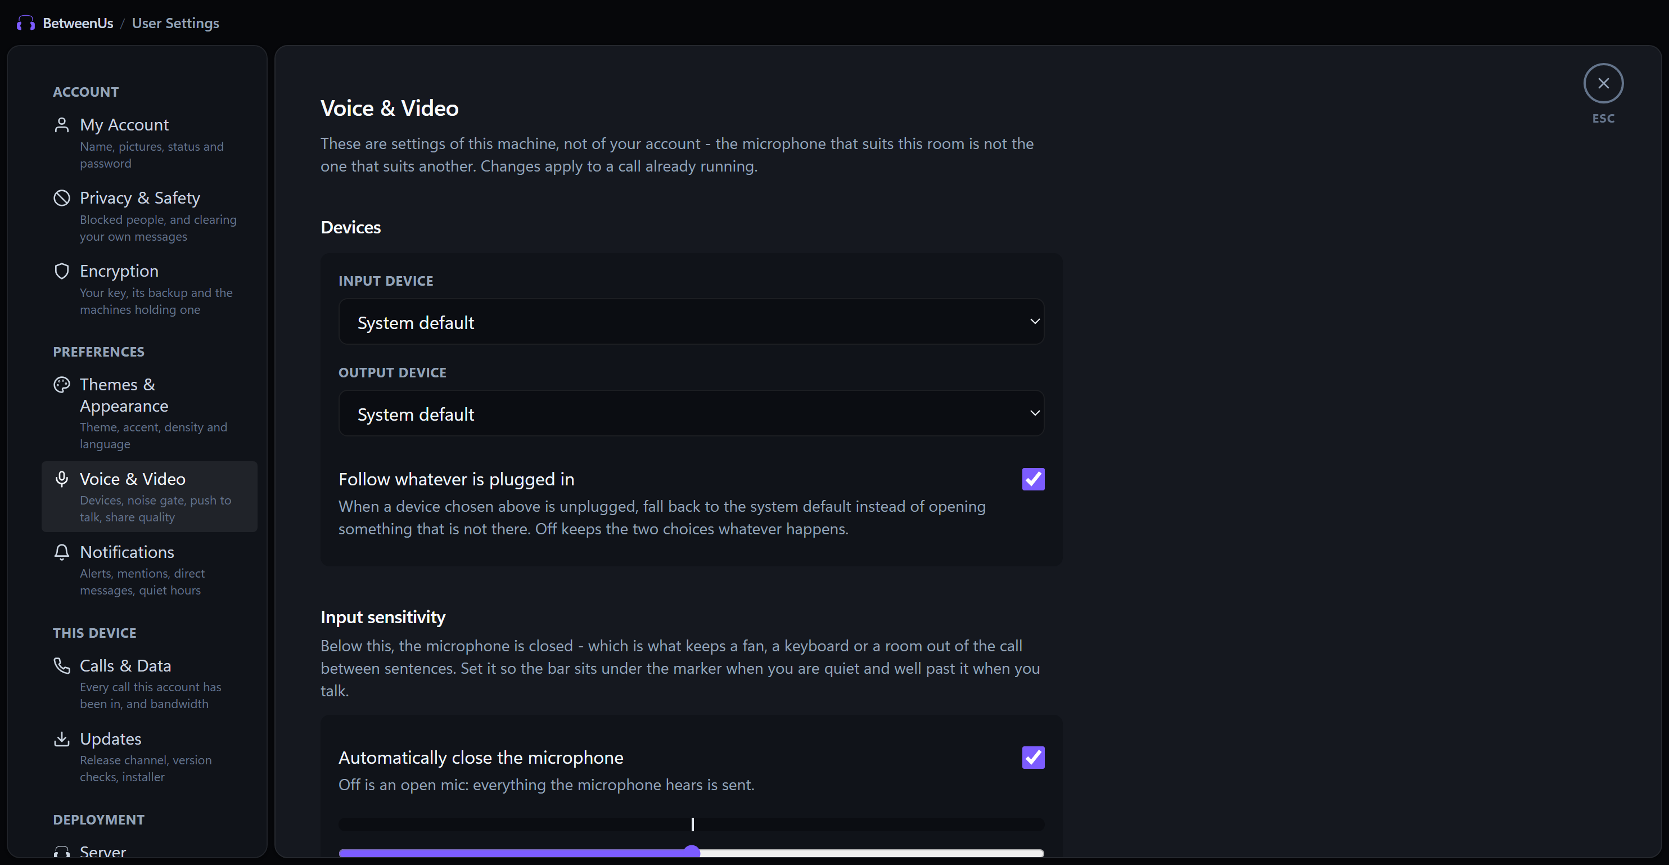
Task: Click the microphone level meter bar
Action: click(x=691, y=824)
